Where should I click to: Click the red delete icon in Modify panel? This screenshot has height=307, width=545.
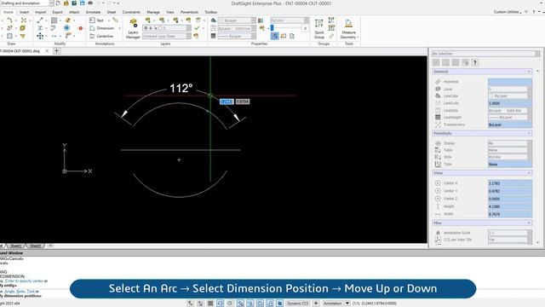coord(81,28)
